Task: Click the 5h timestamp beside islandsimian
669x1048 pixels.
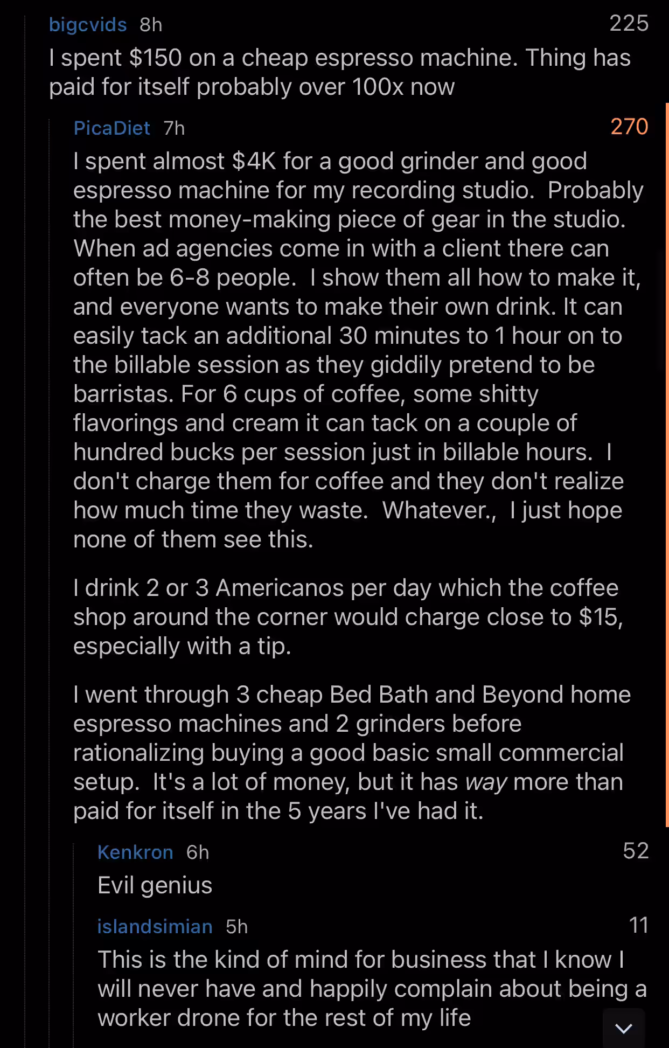Action: pyautogui.click(x=237, y=926)
